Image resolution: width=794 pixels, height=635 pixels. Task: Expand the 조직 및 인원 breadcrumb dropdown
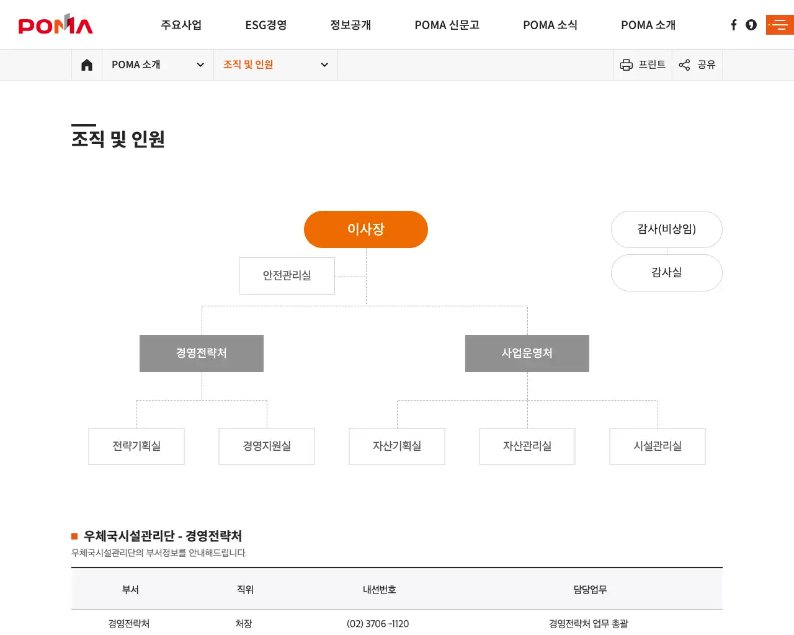click(276, 64)
